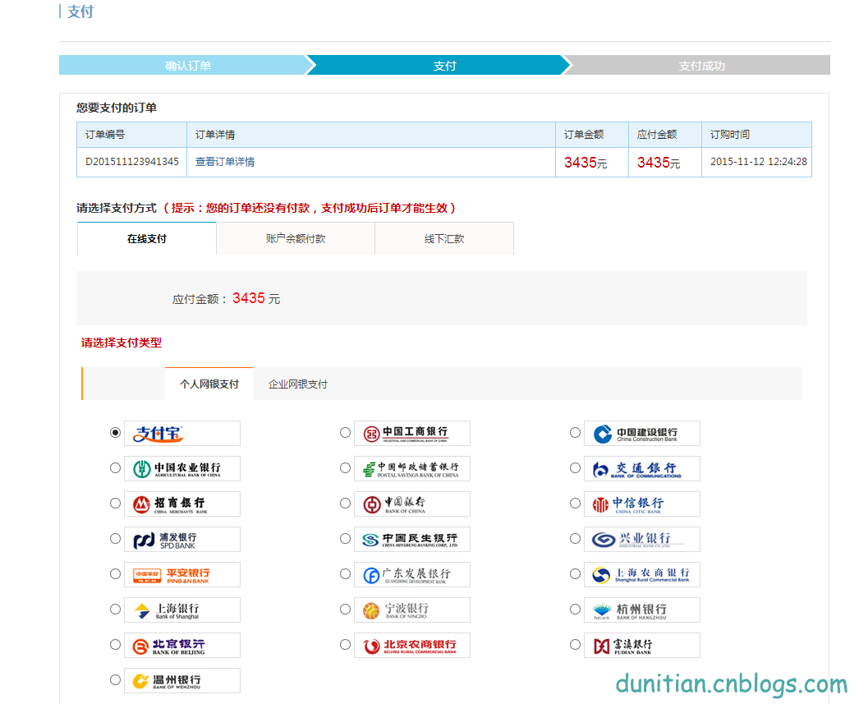Click the 广东发展银行 bank logo

pyautogui.click(x=412, y=575)
